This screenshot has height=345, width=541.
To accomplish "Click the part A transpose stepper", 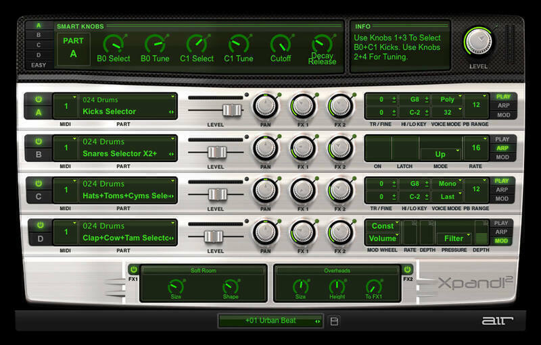I will coord(394,99).
